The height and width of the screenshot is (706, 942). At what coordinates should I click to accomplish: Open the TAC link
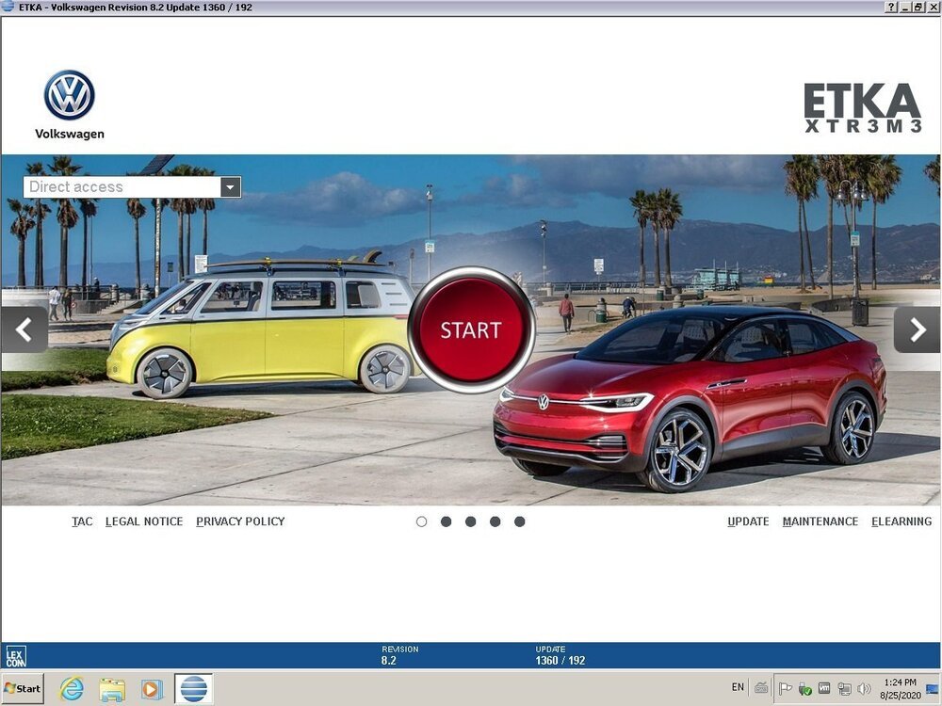(82, 521)
